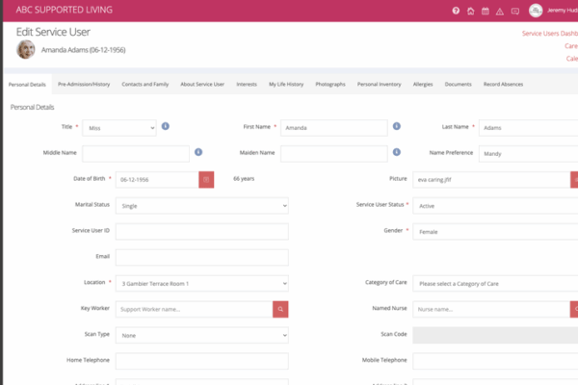
Task: Open the Scan Type dropdown
Action: coord(201,335)
